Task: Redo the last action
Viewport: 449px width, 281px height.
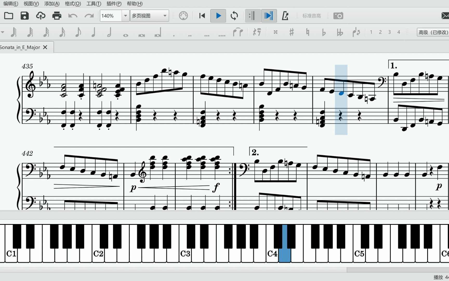Action: pyautogui.click(x=89, y=16)
